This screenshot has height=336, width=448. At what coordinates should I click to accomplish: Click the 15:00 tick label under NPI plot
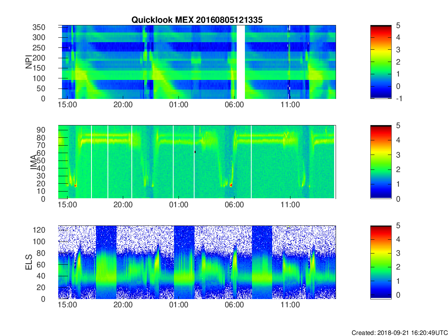tap(67, 105)
